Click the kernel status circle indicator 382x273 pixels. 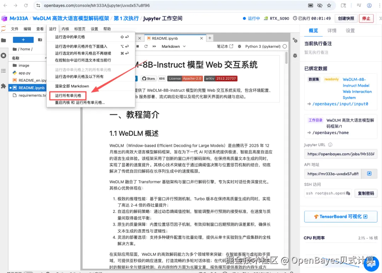coord(285,46)
